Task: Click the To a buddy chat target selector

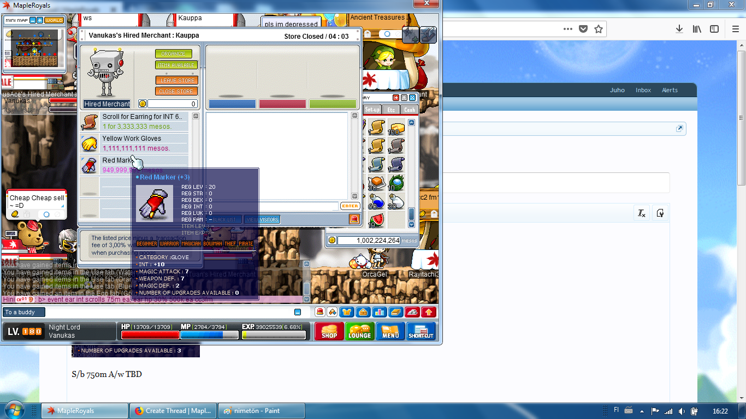Action: [24, 312]
